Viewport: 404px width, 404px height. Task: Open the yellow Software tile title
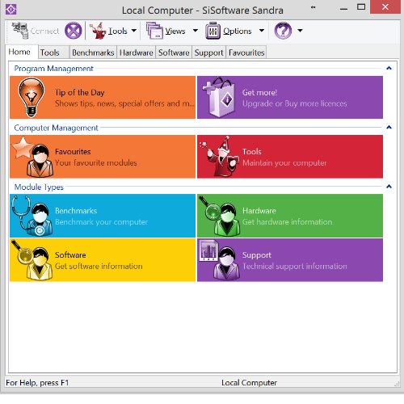click(70, 255)
